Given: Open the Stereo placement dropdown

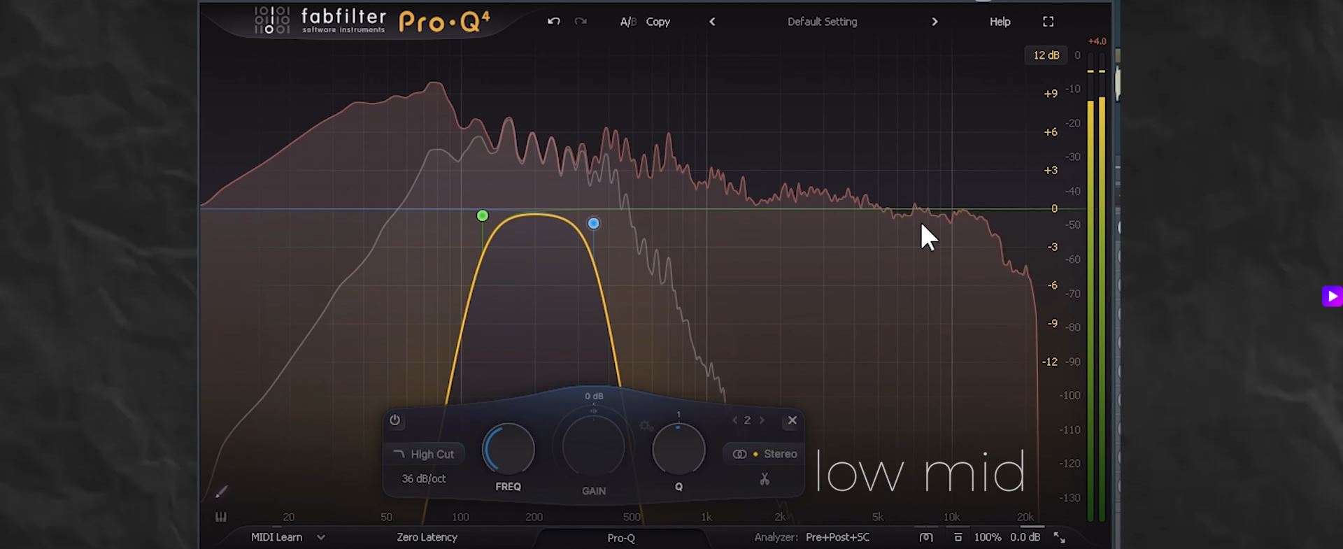Looking at the screenshot, I should coord(764,454).
